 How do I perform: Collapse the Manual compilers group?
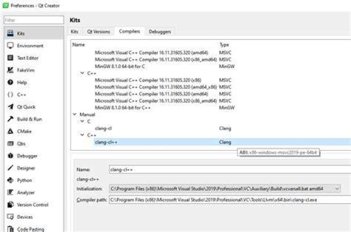click(75, 114)
